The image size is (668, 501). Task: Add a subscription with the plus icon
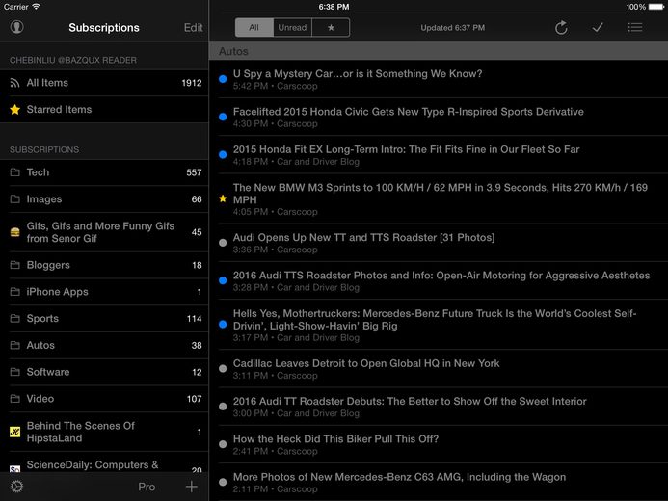[192, 487]
